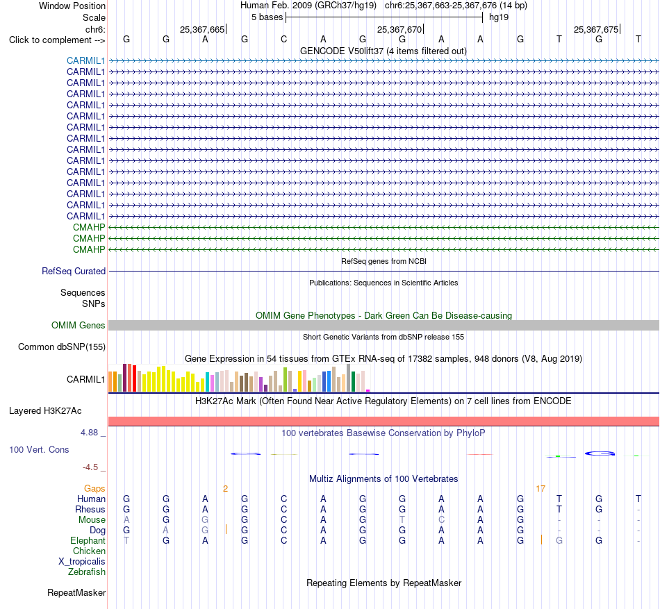Click the Scale label

click(x=94, y=17)
